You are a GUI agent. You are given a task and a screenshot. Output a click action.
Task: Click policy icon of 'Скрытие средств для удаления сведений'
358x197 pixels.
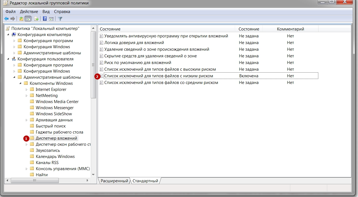pyautogui.click(x=102, y=56)
